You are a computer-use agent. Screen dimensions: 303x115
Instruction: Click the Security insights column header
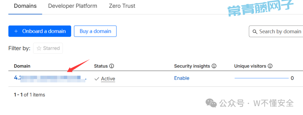(192, 66)
